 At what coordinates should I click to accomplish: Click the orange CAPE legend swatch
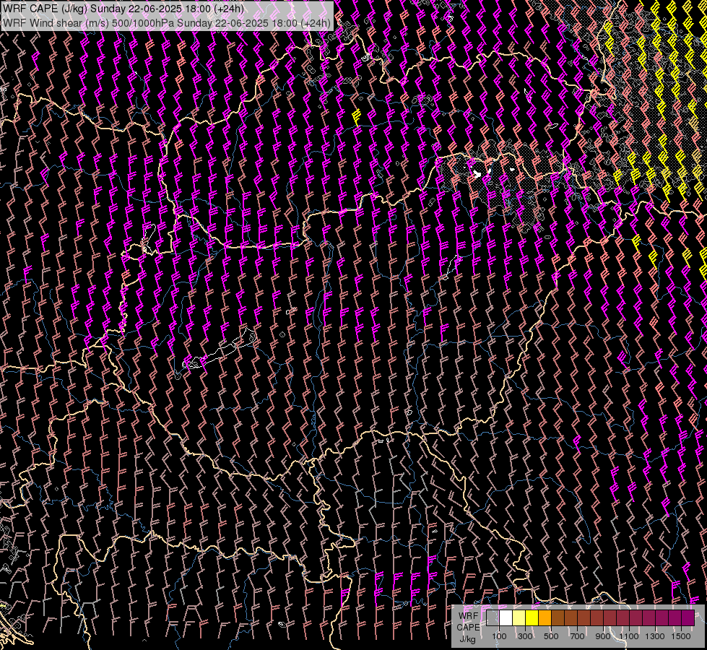point(545,618)
